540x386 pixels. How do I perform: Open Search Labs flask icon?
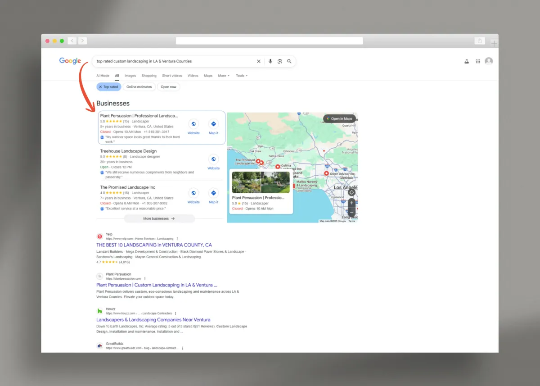(467, 61)
